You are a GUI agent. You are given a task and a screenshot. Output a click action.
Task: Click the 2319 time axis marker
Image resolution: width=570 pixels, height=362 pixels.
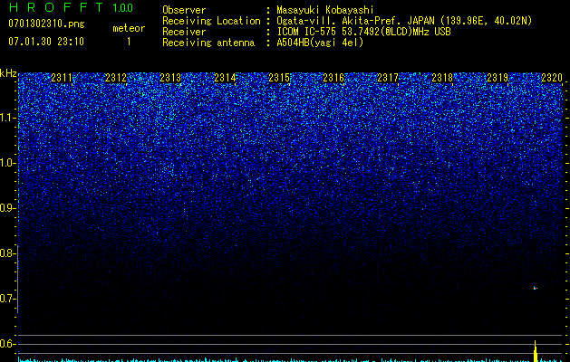point(498,77)
